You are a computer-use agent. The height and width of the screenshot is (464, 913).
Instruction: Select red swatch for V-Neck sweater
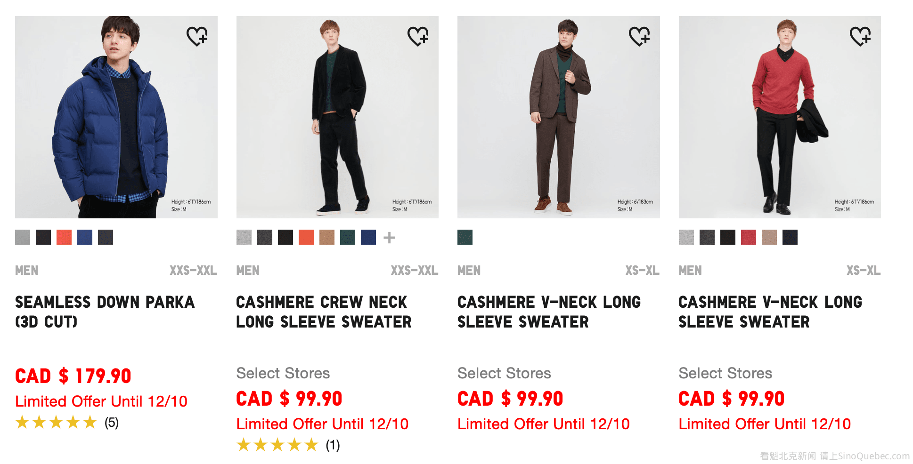749,237
